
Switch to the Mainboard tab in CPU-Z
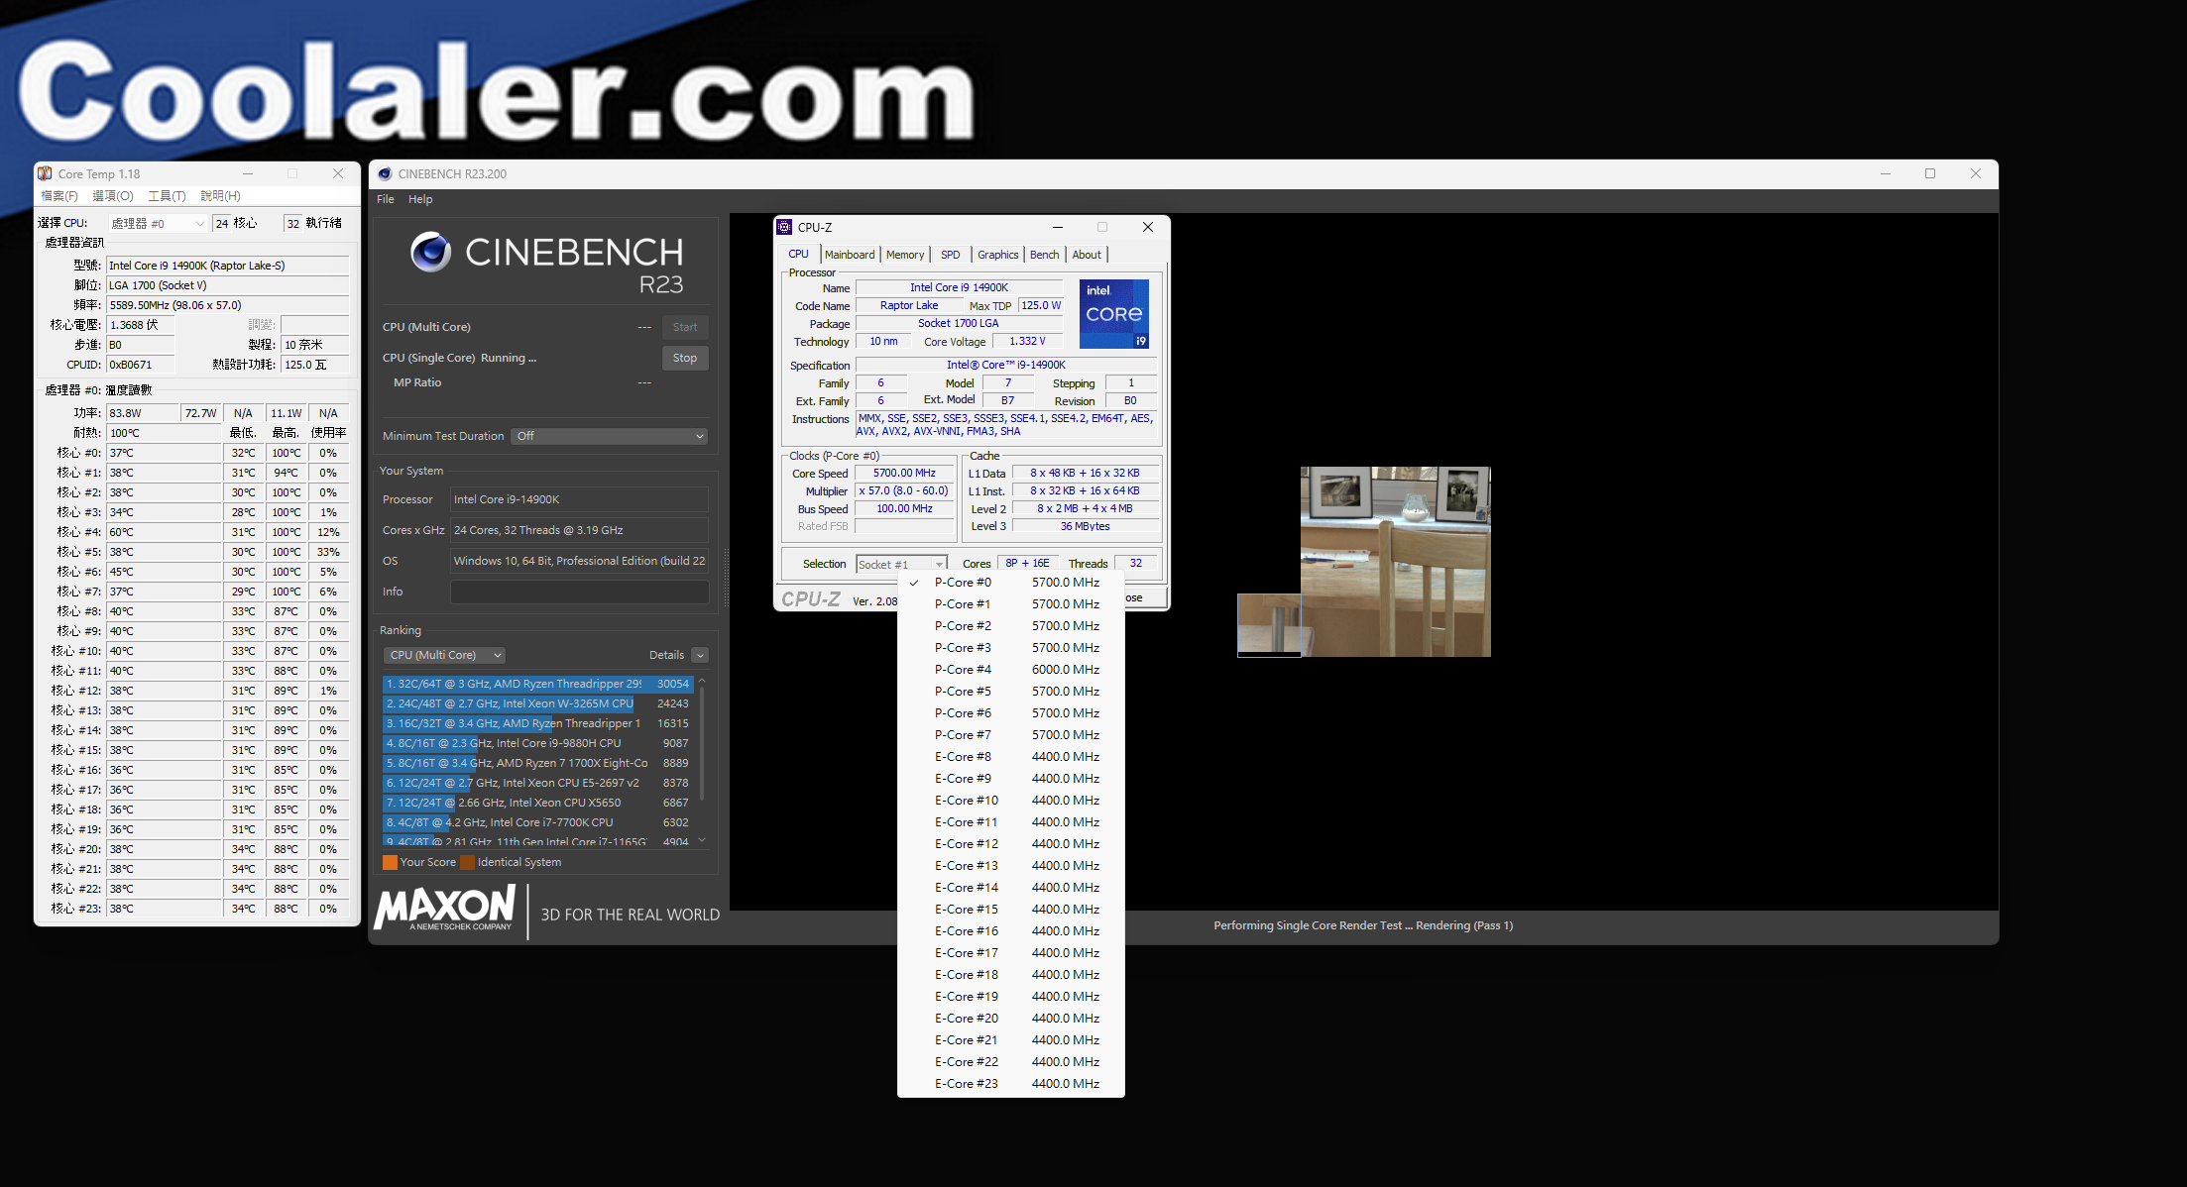tap(850, 255)
